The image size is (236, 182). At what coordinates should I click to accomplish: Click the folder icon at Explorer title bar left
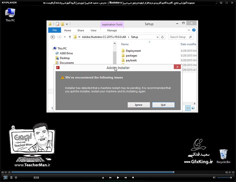[x=50, y=24]
